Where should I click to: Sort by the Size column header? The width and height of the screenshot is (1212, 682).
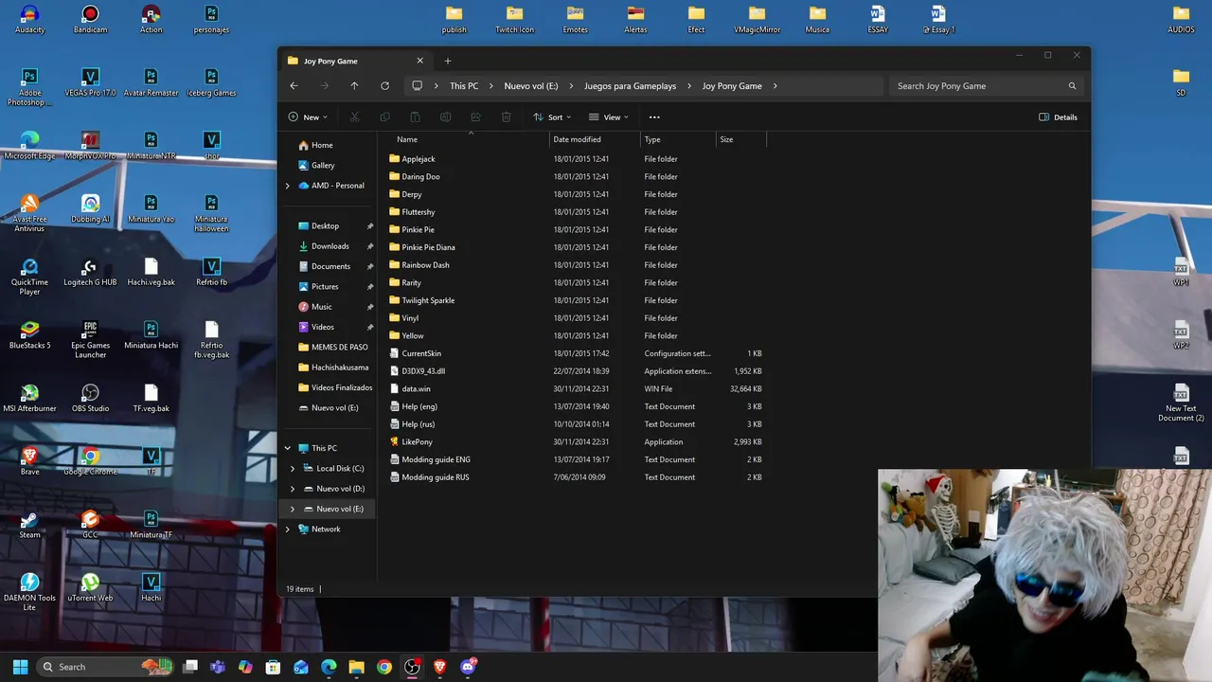726,140
